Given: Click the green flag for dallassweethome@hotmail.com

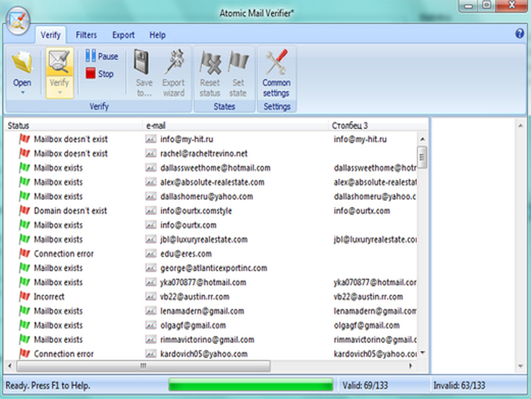Looking at the screenshot, I should 25,168.
